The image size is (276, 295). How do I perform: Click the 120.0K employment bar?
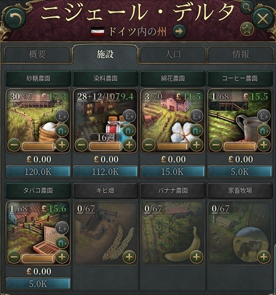click(x=38, y=171)
